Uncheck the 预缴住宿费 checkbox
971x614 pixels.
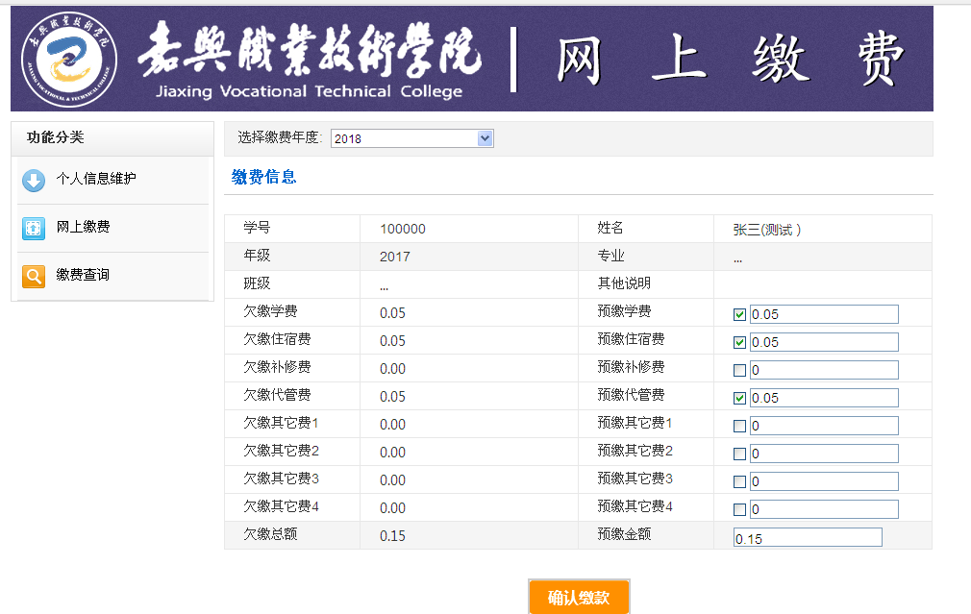pos(739,342)
